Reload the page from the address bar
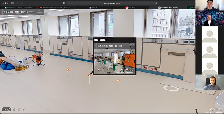The width and height of the screenshot is (224, 114). click(x=156, y=3)
